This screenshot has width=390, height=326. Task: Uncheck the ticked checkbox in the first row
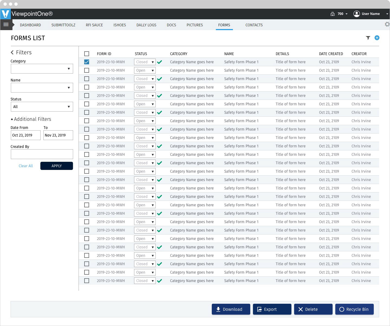click(x=87, y=62)
